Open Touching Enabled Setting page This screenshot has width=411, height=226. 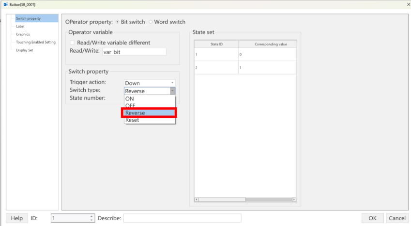coord(36,42)
